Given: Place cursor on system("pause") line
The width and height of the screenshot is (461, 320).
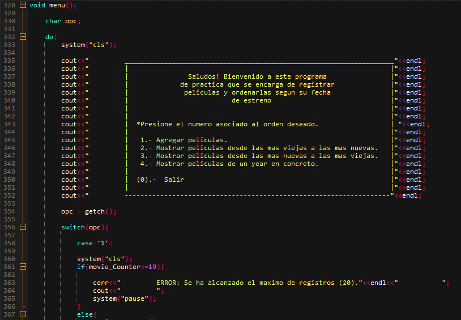Looking at the screenshot, I should [125, 299].
